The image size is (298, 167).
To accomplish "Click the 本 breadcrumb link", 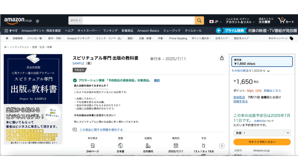I will (5, 47).
